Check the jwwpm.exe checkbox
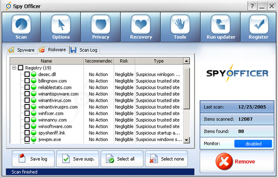 (27, 140)
